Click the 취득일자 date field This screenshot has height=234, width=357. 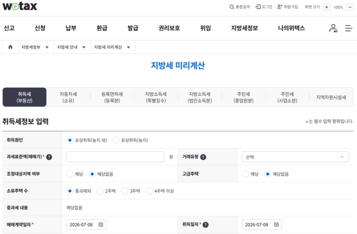(x=262, y=224)
